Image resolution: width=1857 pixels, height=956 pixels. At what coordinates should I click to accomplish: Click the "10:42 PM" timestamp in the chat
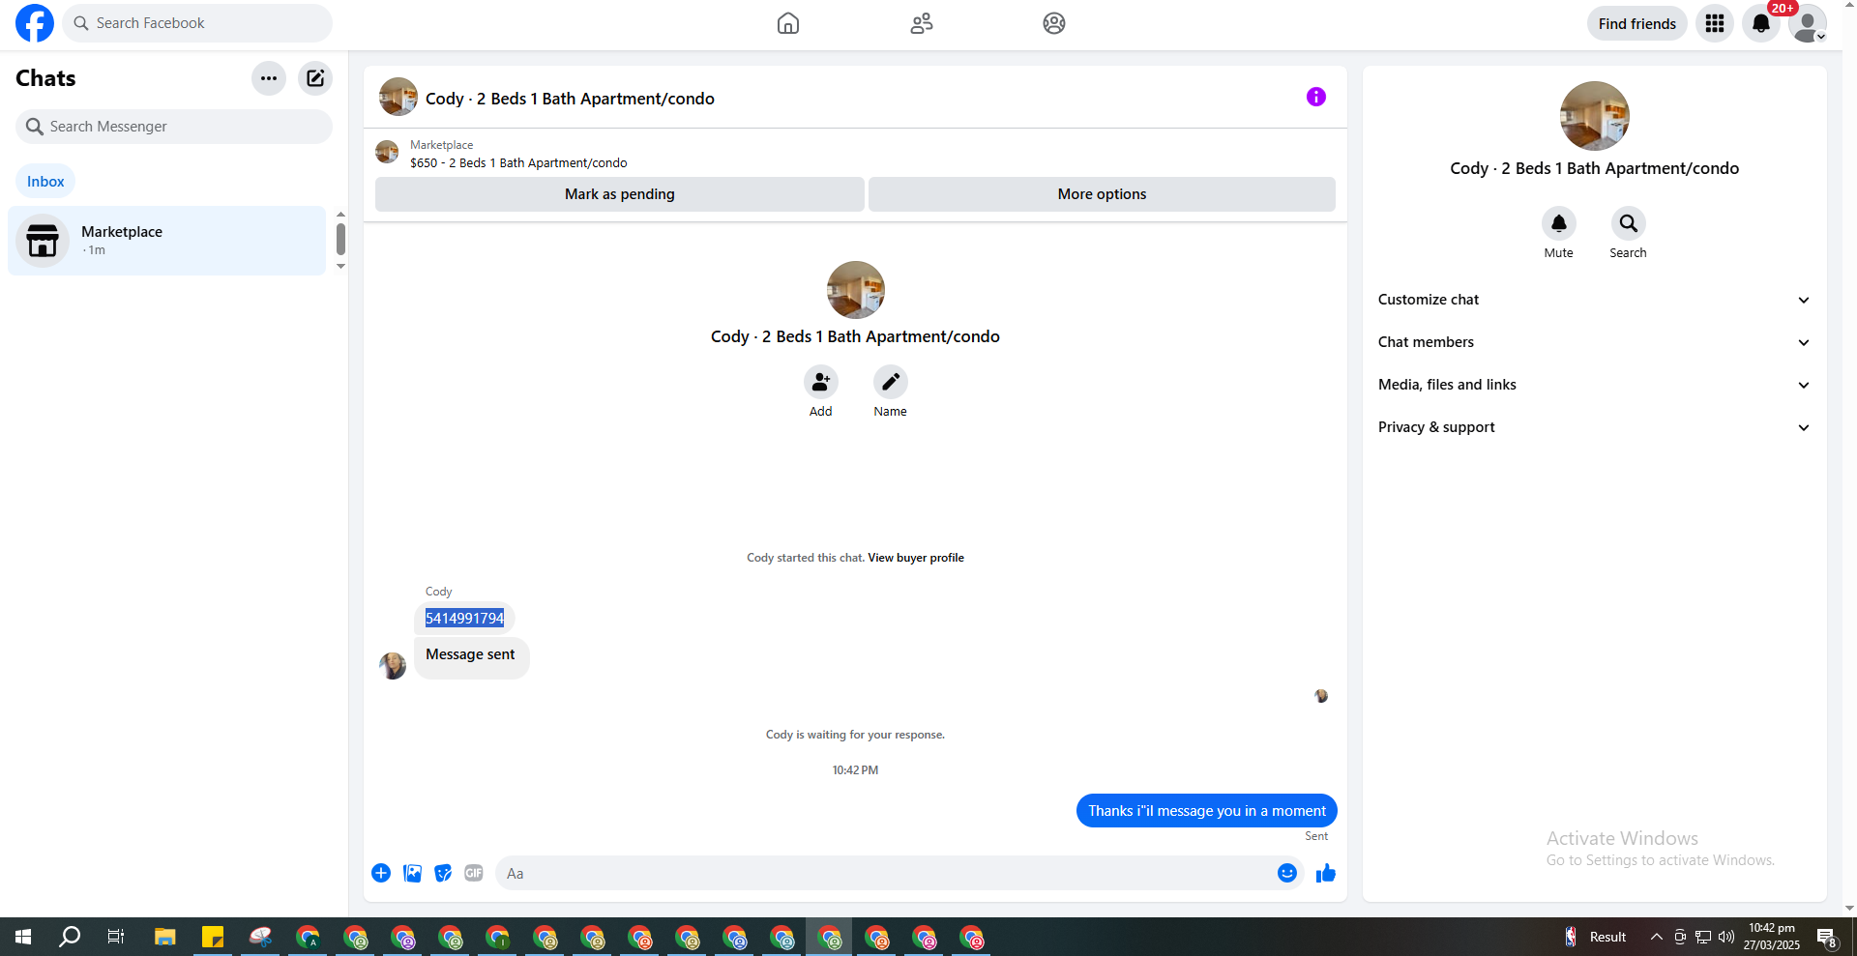[x=855, y=770]
